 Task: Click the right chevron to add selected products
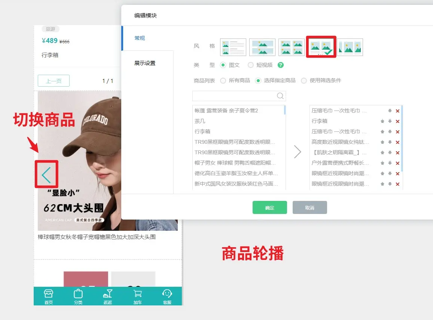[x=298, y=152]
